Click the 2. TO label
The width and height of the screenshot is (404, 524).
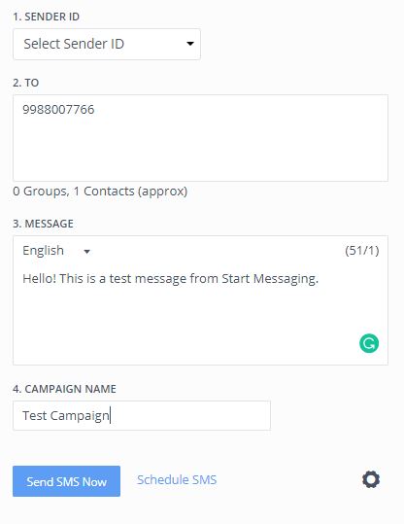(x=25, y=83)
